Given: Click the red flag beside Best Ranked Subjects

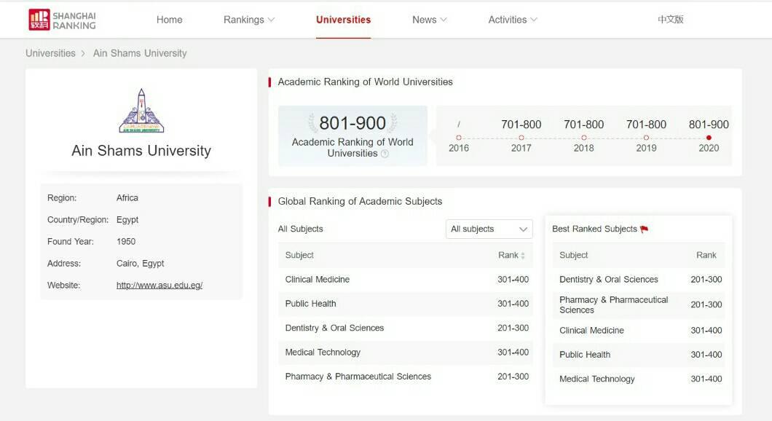Looking at the screenshot, I should coord(644,229).
